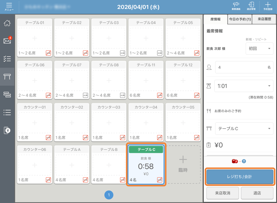The width and height of the screenshot is (277, 203).
Task: Switch to the 今日の予約 tab
Action: [240, 19]
